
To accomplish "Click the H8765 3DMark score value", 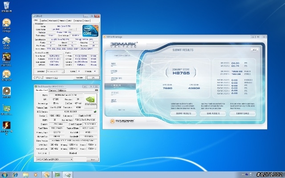I will pyautogui.click(x=181, y=73).
